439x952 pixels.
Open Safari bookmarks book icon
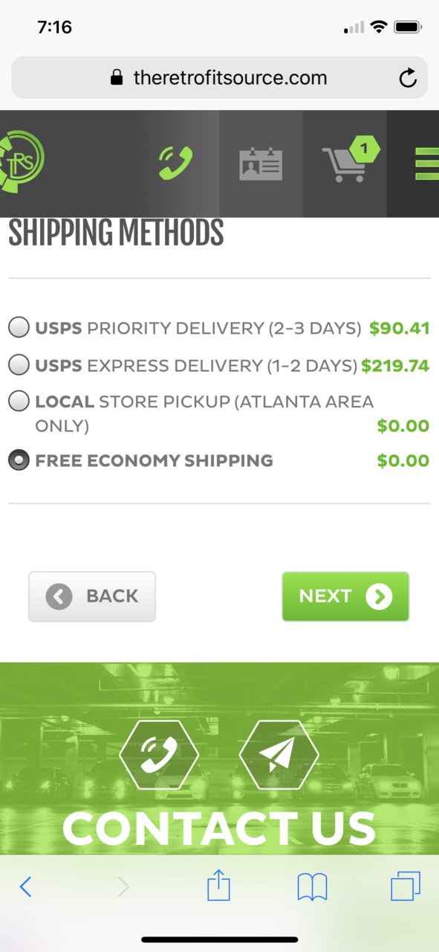(312, 887)
